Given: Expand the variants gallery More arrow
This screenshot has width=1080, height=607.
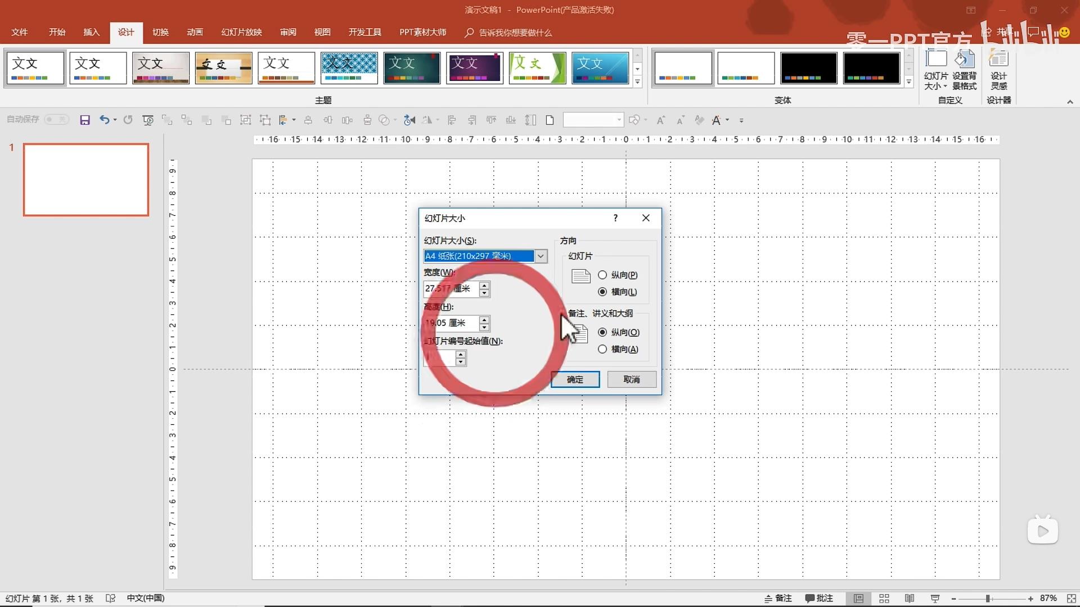Looking at the screenshot, I should [908, 82].
